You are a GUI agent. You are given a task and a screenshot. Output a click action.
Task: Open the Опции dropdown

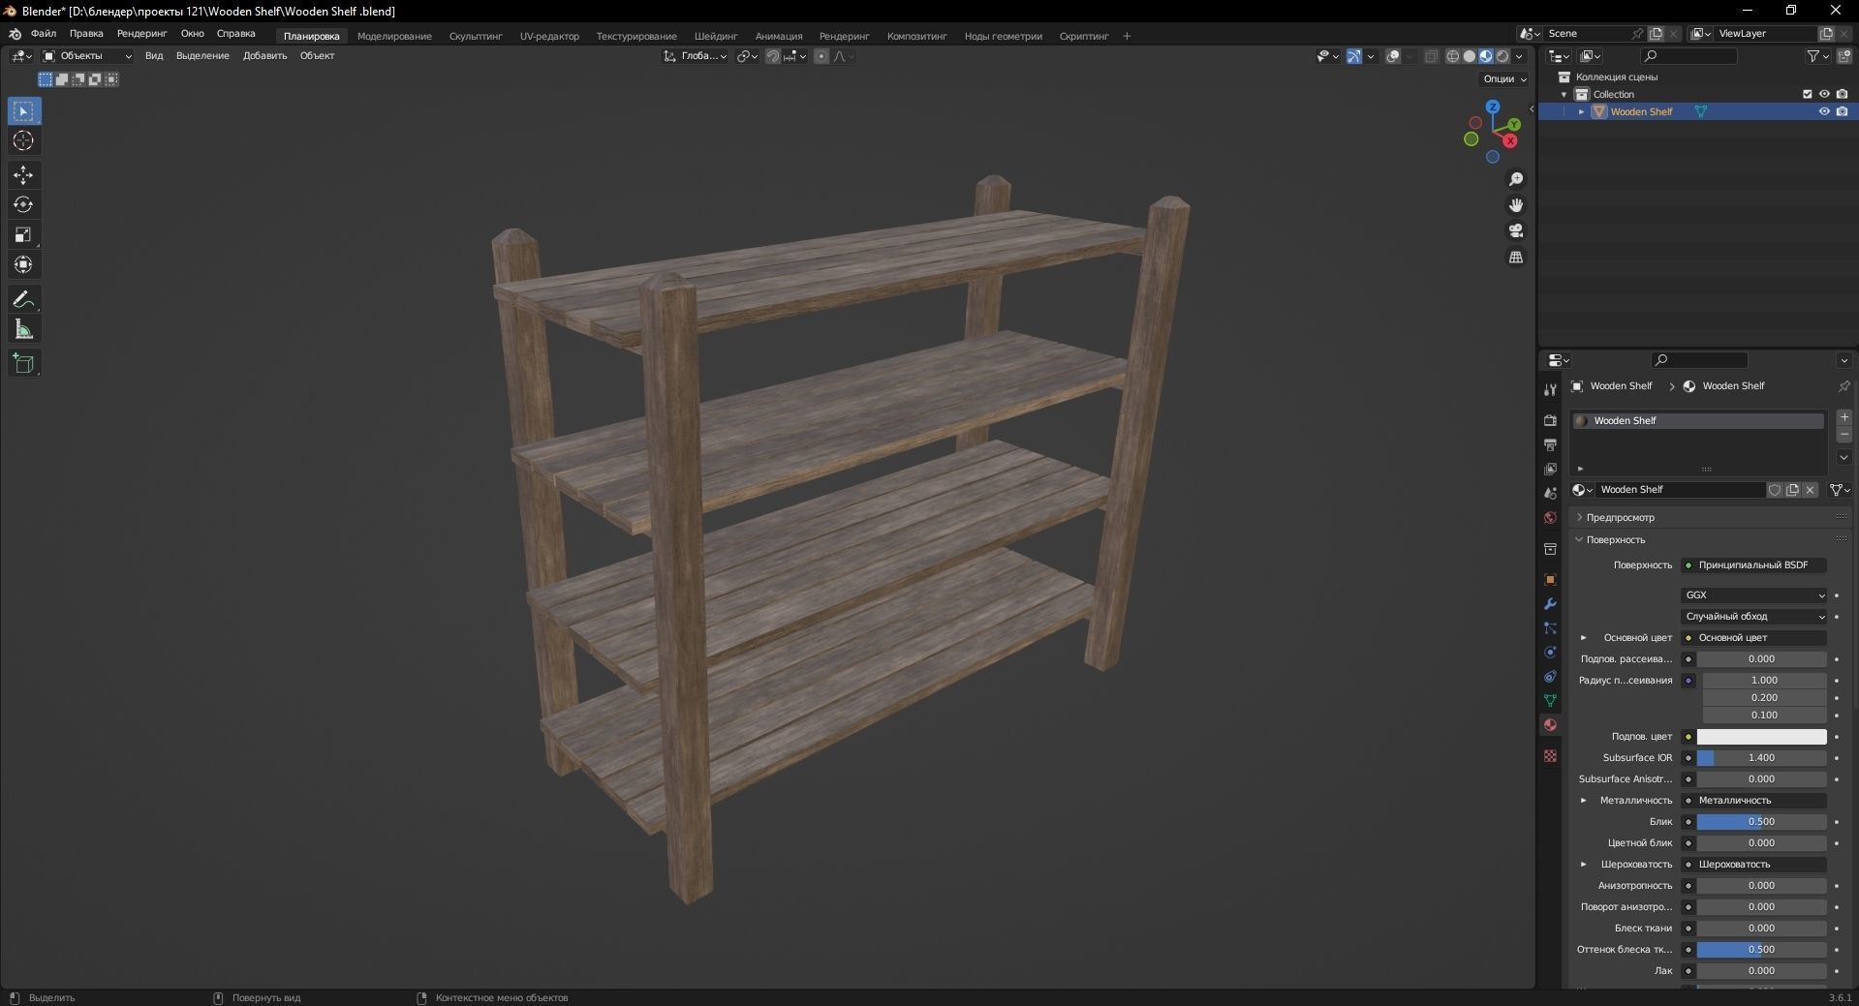pyautogui.click(x=1504, y=79)
